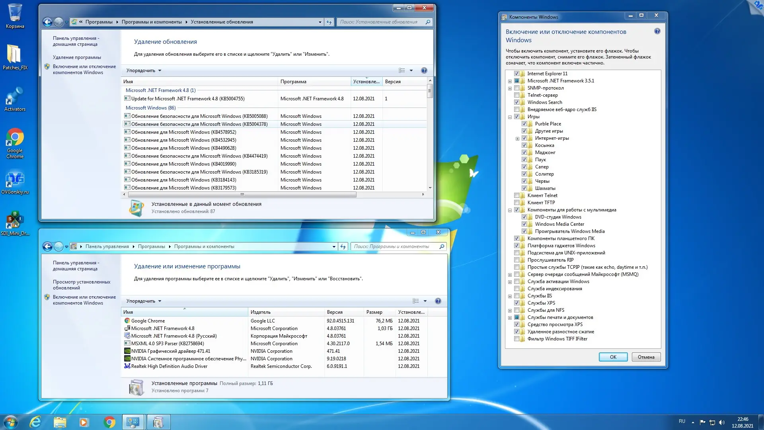This screenshot has width=764, height=430.
Task: Open the Упорядочить dropdown
Action: tap(143, 70)
